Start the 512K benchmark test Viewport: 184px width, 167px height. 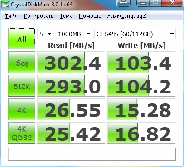(22, 86)
